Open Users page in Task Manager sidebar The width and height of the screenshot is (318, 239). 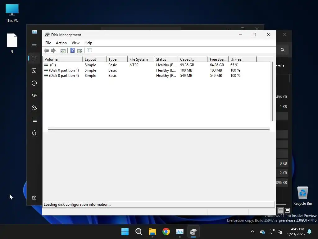34,108
